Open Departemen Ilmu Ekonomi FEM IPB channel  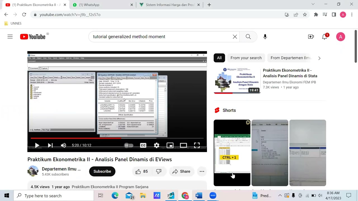point(289,82)
